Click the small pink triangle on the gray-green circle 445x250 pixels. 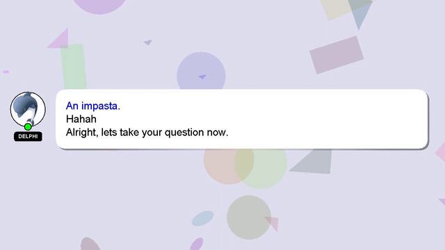pos(273,223)
